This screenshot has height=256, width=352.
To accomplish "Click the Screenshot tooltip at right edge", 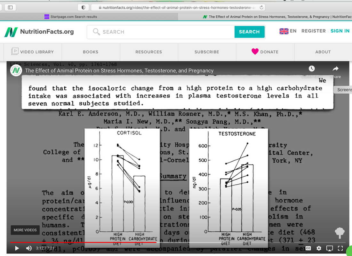I will pyautogui.click(x=343, y=90).
